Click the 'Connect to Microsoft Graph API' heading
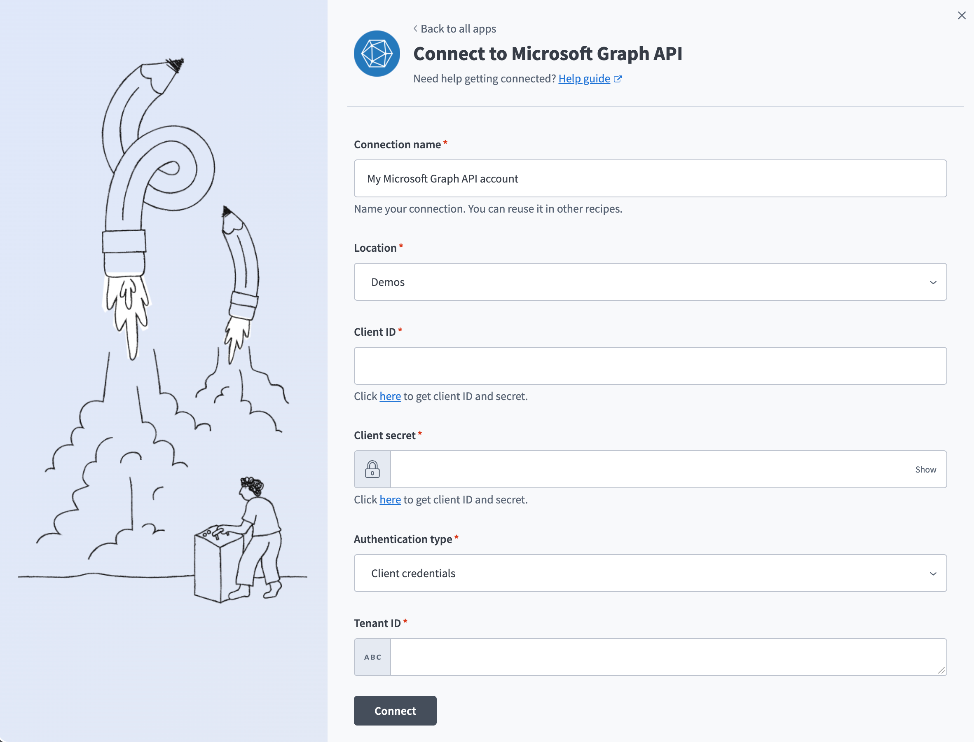 548,54
